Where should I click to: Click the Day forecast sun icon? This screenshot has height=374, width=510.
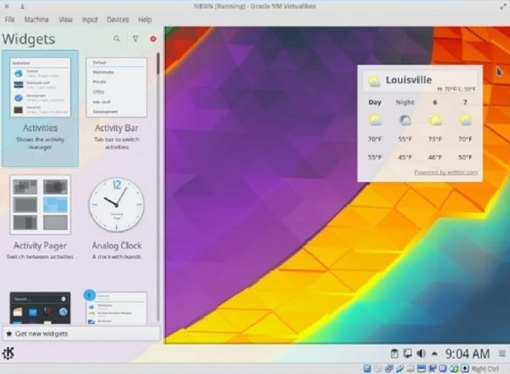(x=375, y=120)
